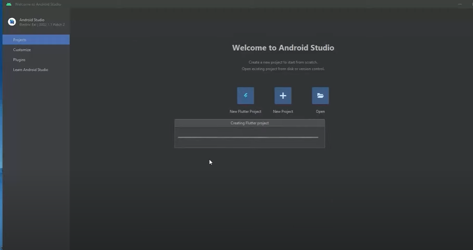Minimize the Welcome to Android Studio window

click(x=460, y=4)
